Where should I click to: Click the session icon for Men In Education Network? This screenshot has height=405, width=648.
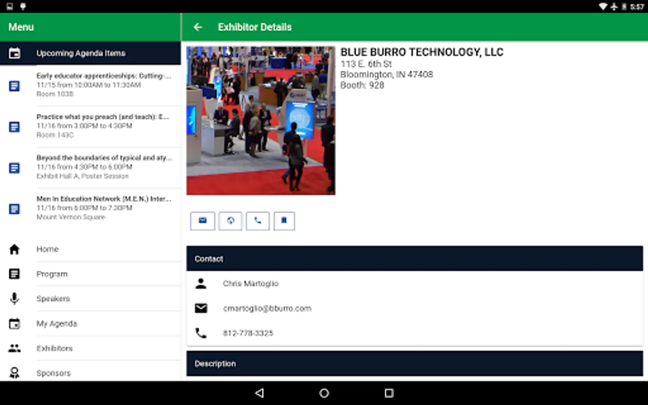pyautogui.click(x=14, y=209)
